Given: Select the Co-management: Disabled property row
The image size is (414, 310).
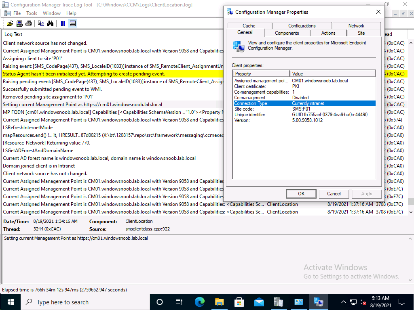Looking at the screenshot, I should (304, 98).
